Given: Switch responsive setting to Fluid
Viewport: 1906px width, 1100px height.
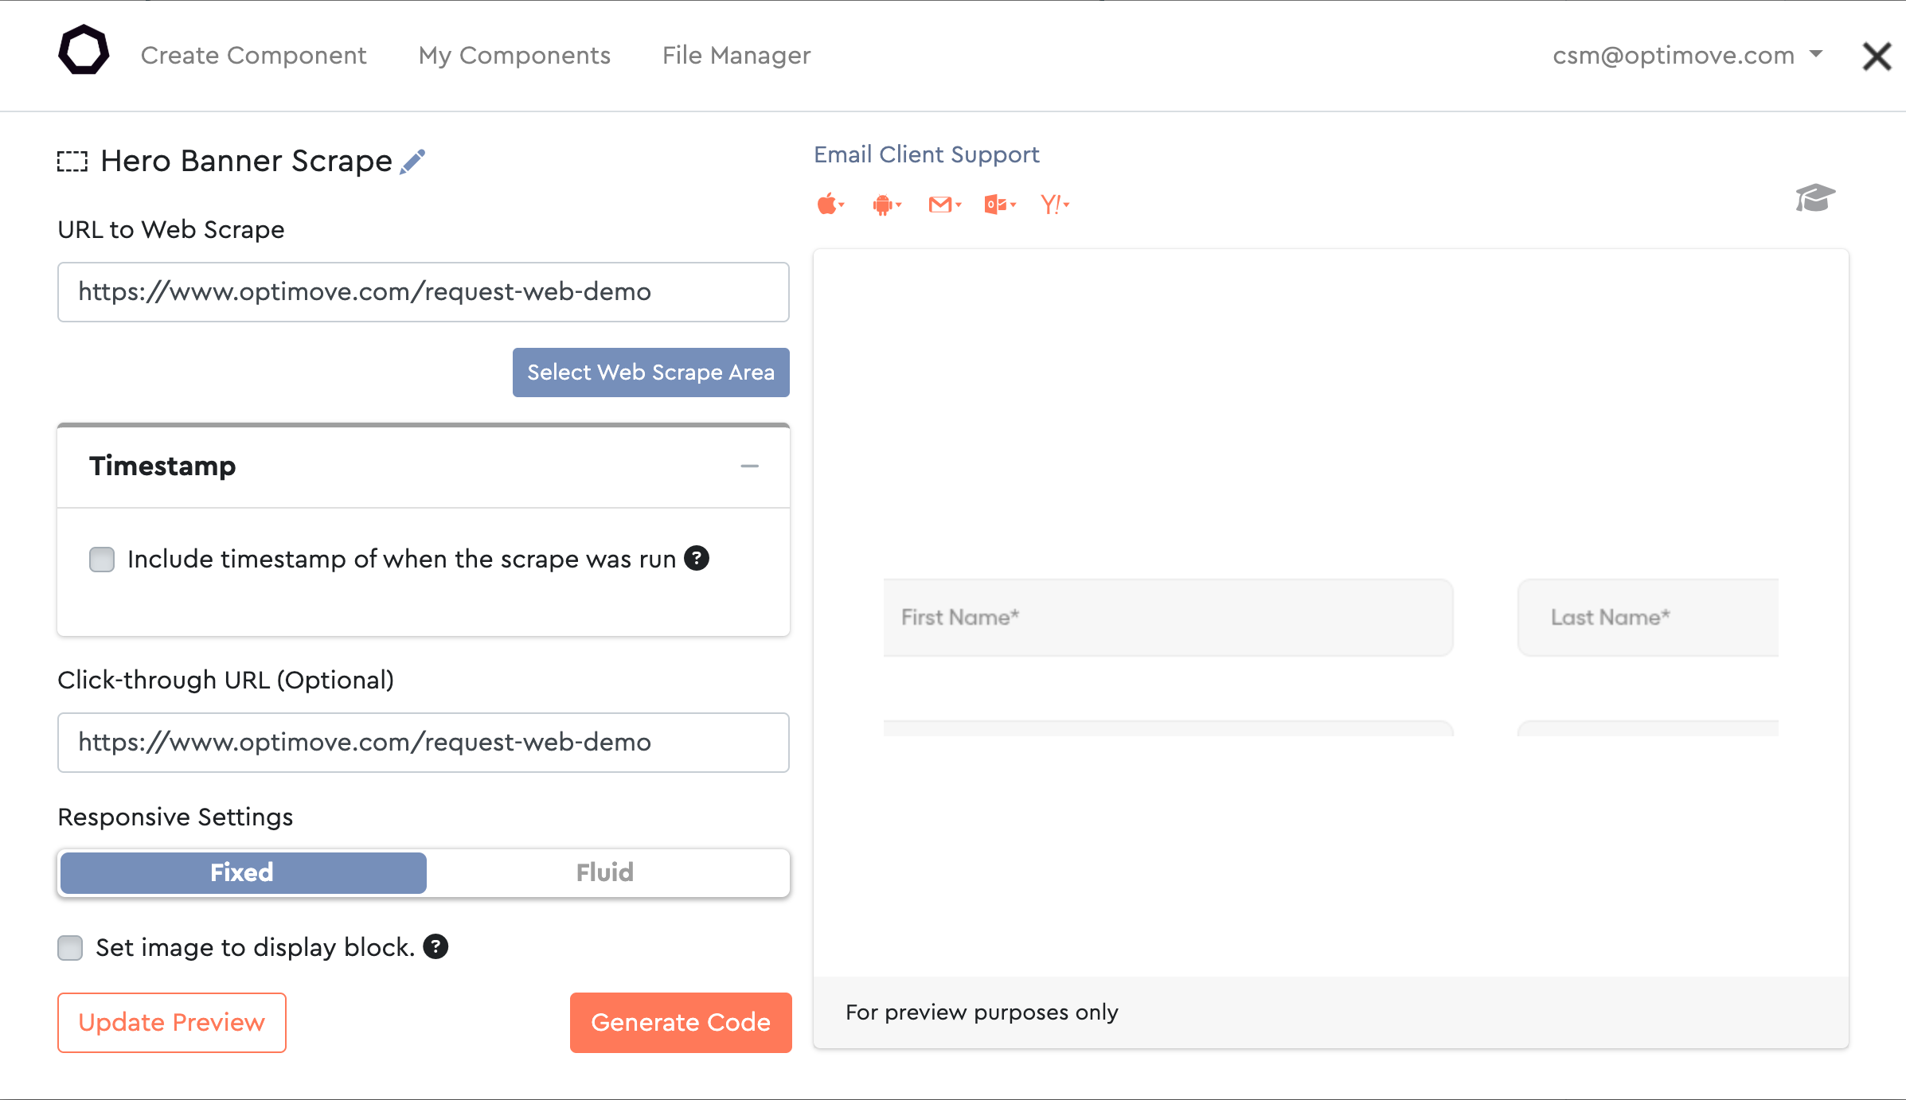Looking at the screenshot, I should (x=605, y=872).
